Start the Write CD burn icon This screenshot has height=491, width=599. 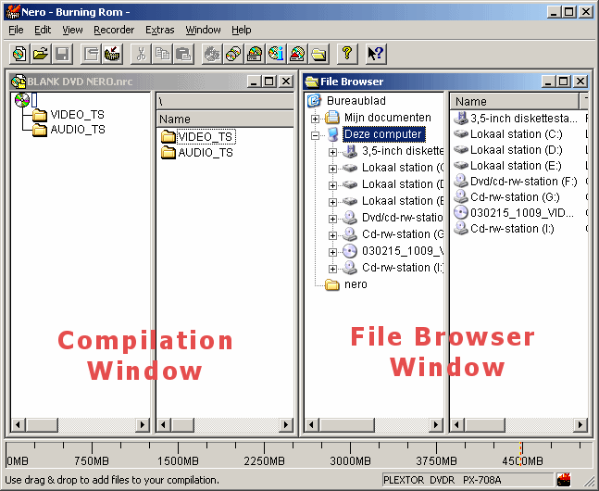(x=112, y=54)
